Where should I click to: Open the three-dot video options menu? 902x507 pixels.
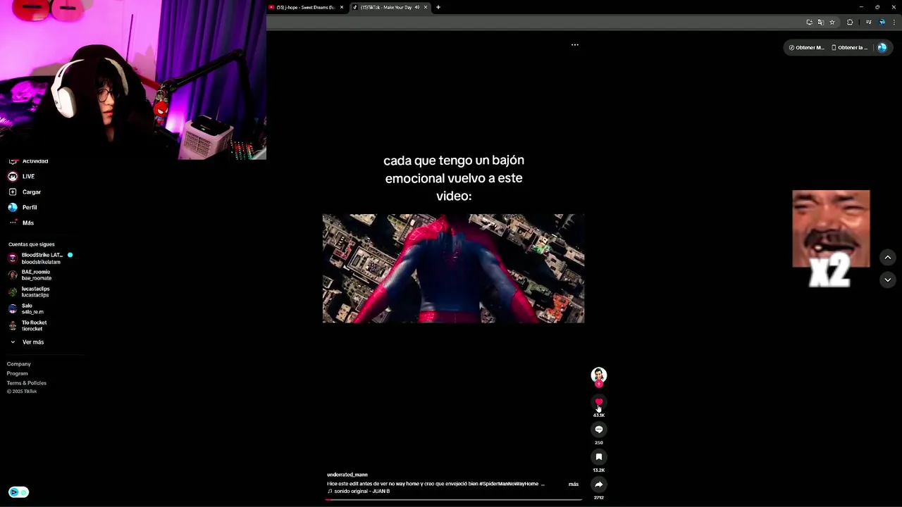click(575, 44)
